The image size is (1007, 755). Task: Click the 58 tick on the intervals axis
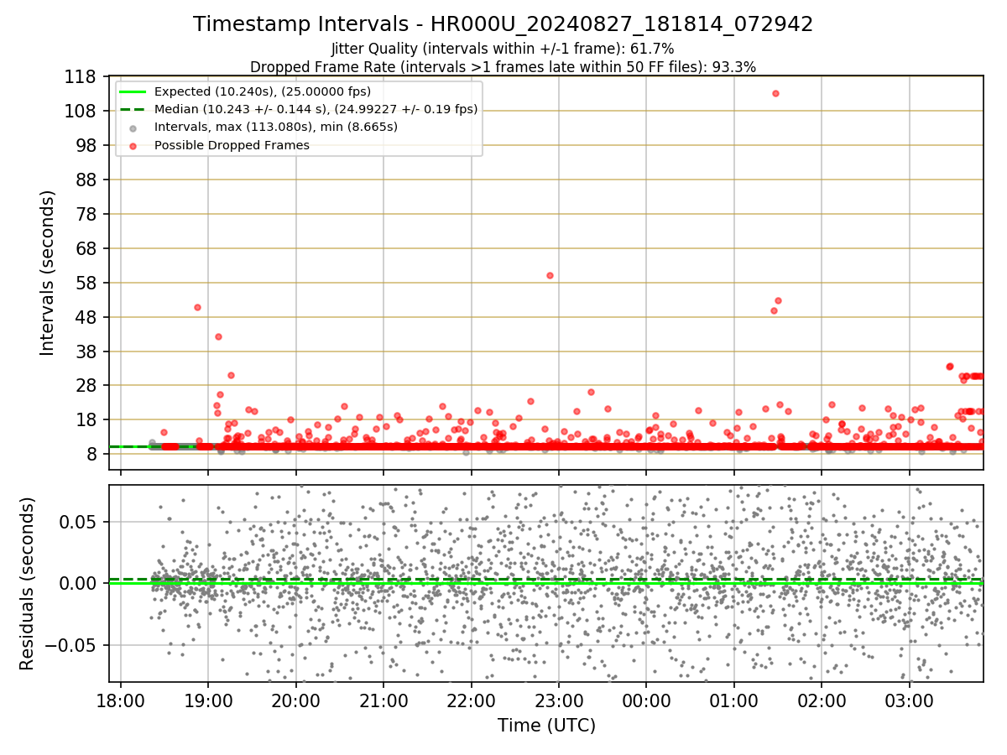[87, 283]
